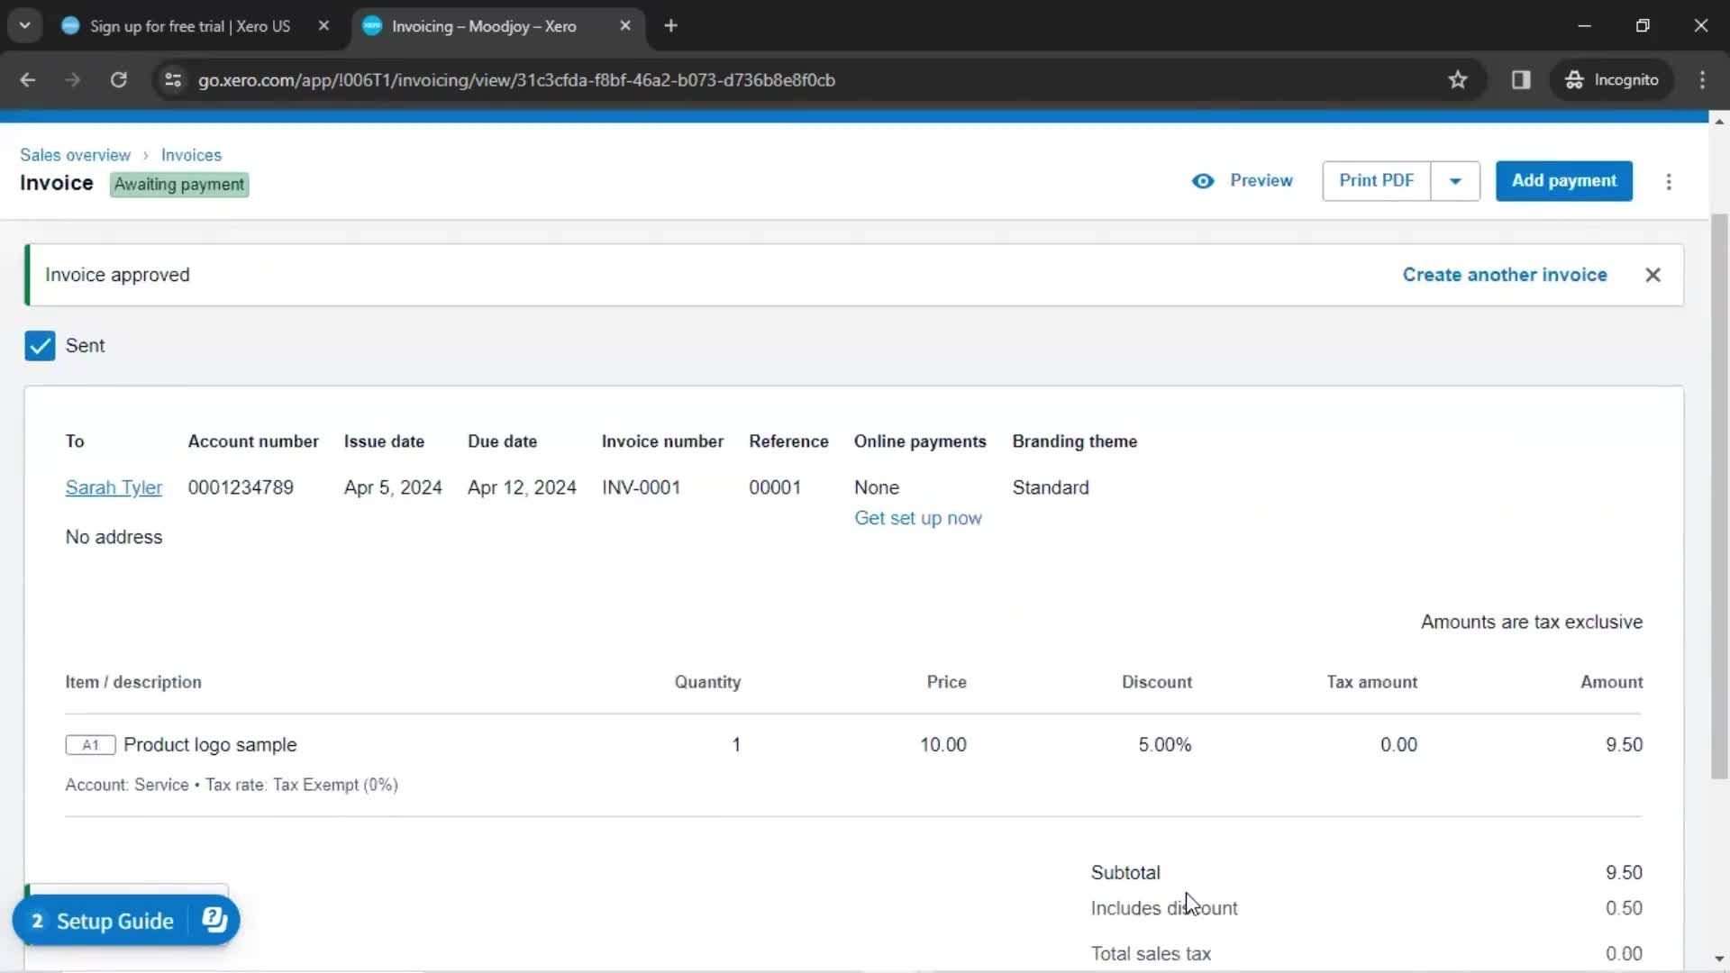Click the browser back arrow

[27, 79]
